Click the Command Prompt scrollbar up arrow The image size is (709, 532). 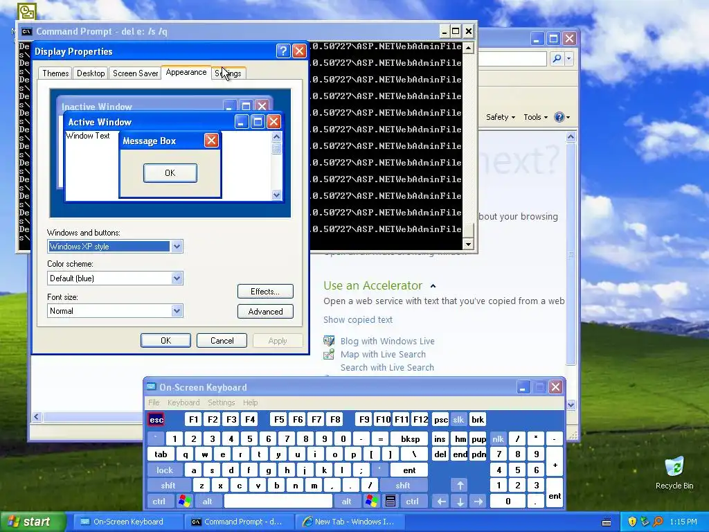point(468,48)
